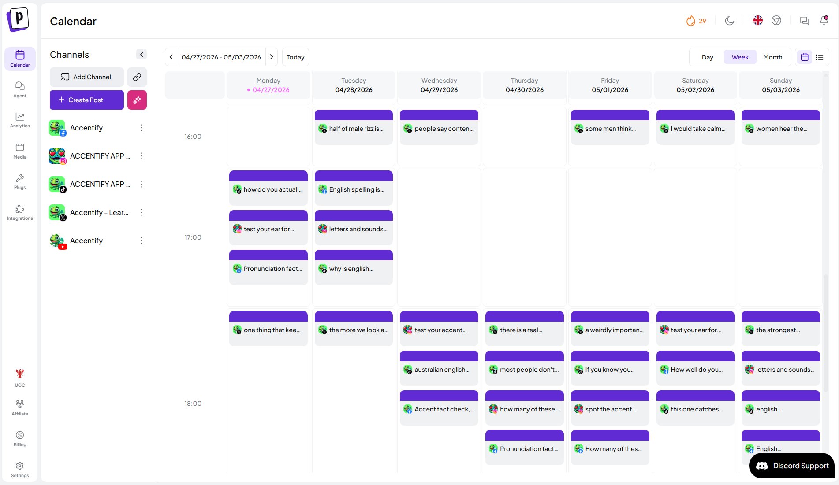Open the Plugs sidebar item

coord(20,181)
